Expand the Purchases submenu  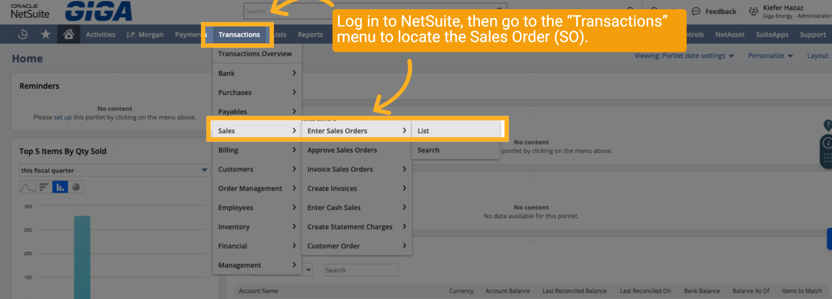click(257, 92)
